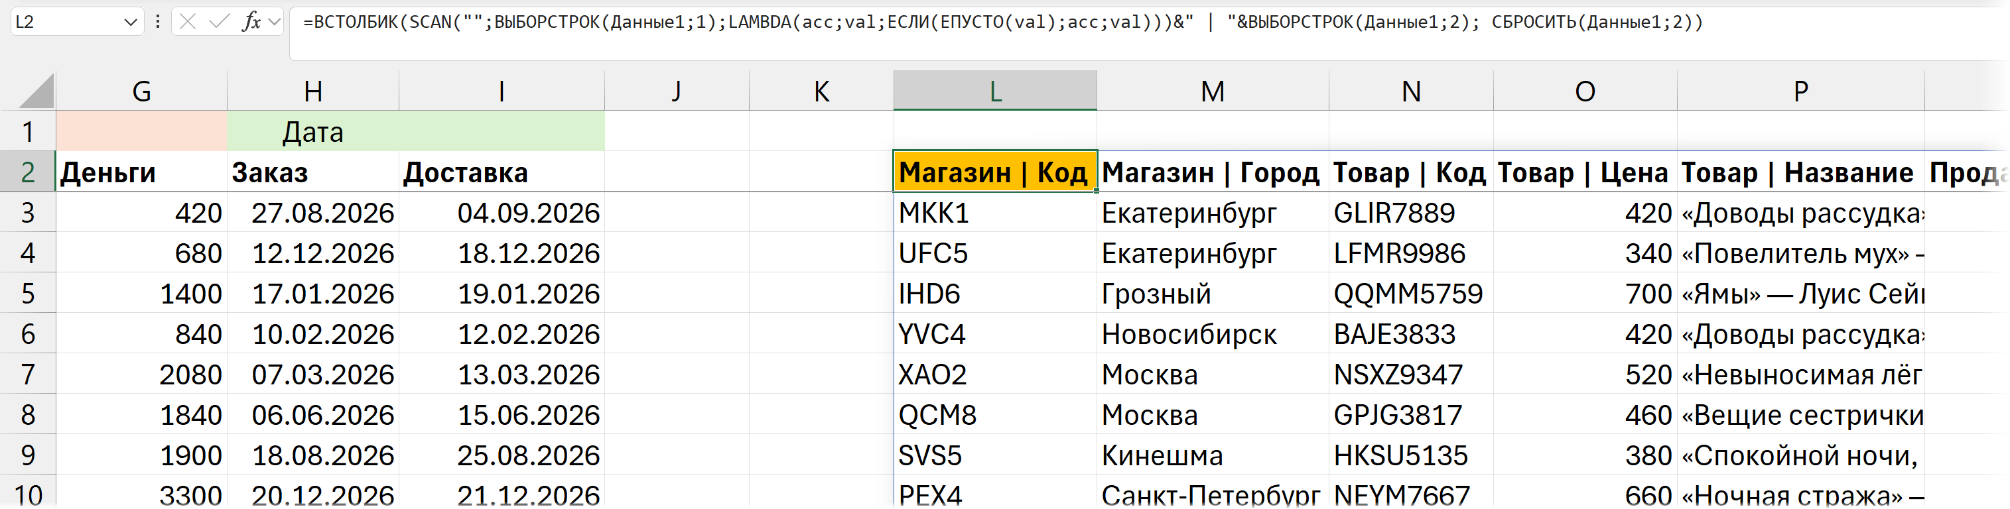Click product code HKSU5135 cell

pyautogui.click(x=1411, y=455)
